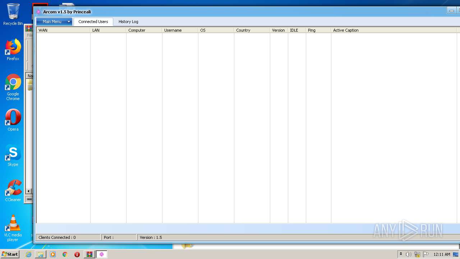The image size is (460, 259).
Task: Click the Arcom title bar app icon
Action: click(x=38, y=12)
